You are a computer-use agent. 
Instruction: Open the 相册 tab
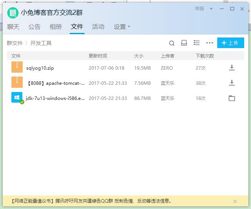(x=56, y=27)
